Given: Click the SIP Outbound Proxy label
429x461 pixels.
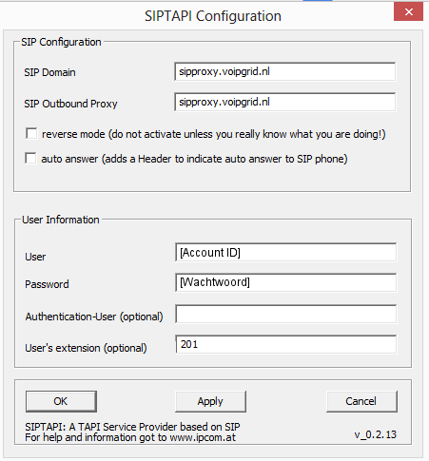Looking at the screenshot, I should 70,104.
